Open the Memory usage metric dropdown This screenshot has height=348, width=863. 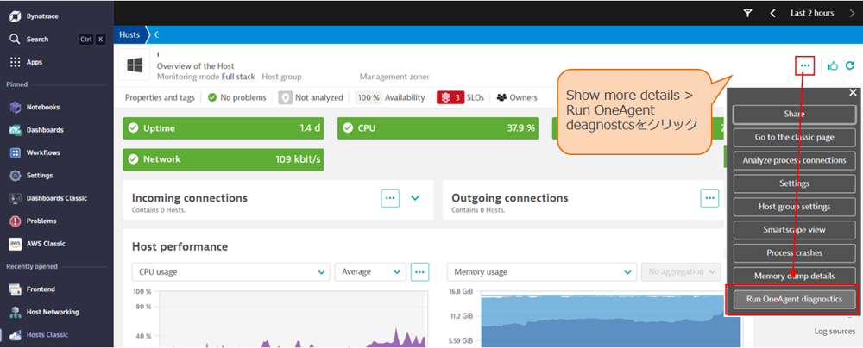(x=541, y=271)
